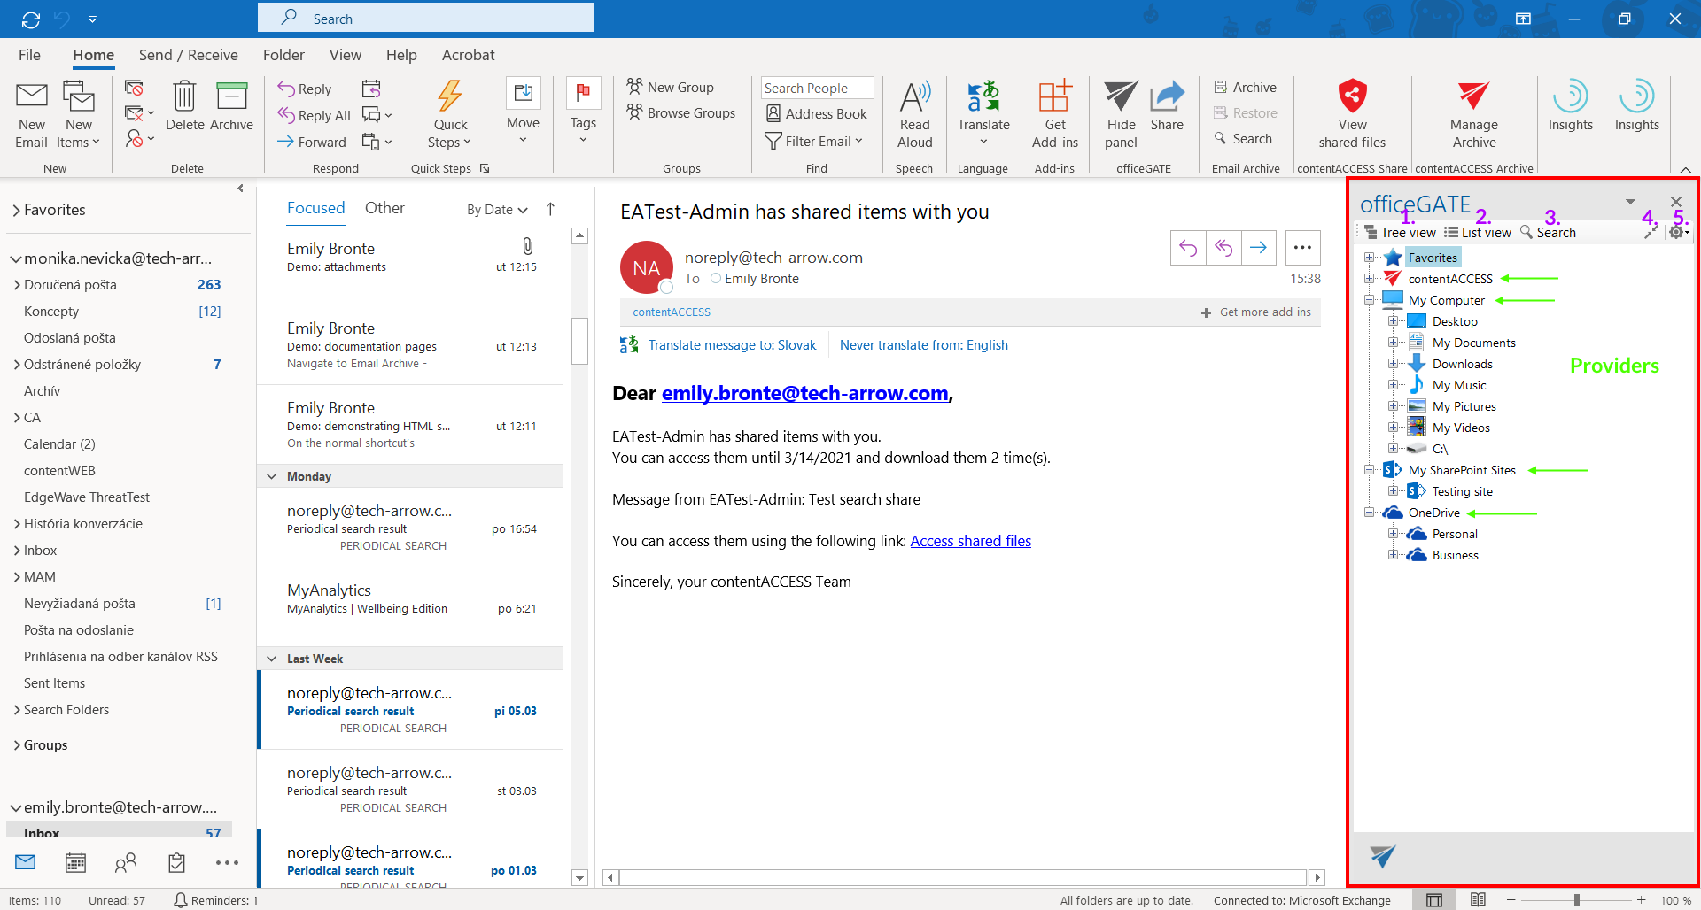1701x910 pixels.
Task: Collapse the Monday message group
Action: pos(272,476)
